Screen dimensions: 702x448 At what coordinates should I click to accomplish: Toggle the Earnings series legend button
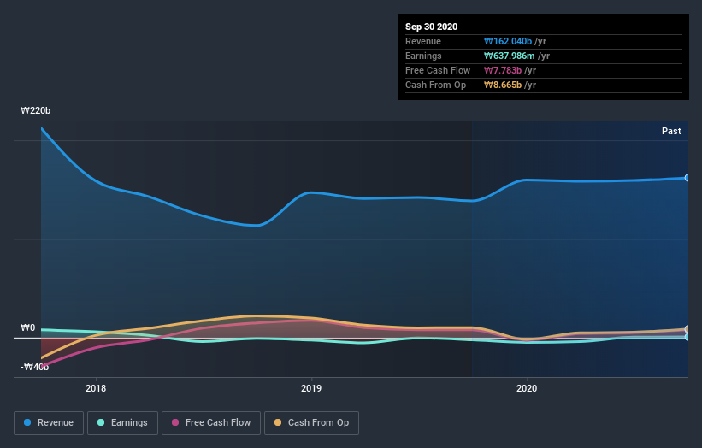pyautogui.click(x=122, y=423)
